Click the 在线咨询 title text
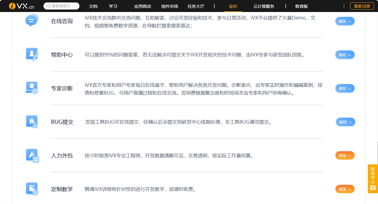 tap(62, 21)
